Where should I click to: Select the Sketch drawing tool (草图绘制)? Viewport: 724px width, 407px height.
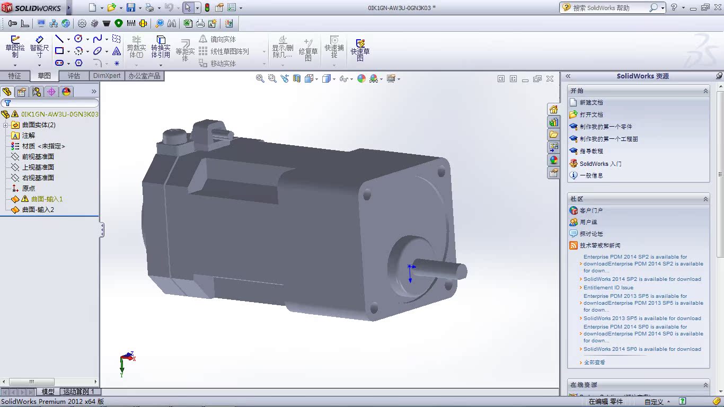(15, 47)
